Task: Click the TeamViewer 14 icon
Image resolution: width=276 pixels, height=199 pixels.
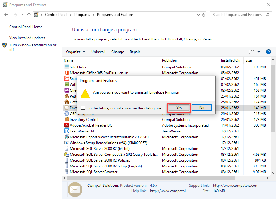Action: [66, 131]
